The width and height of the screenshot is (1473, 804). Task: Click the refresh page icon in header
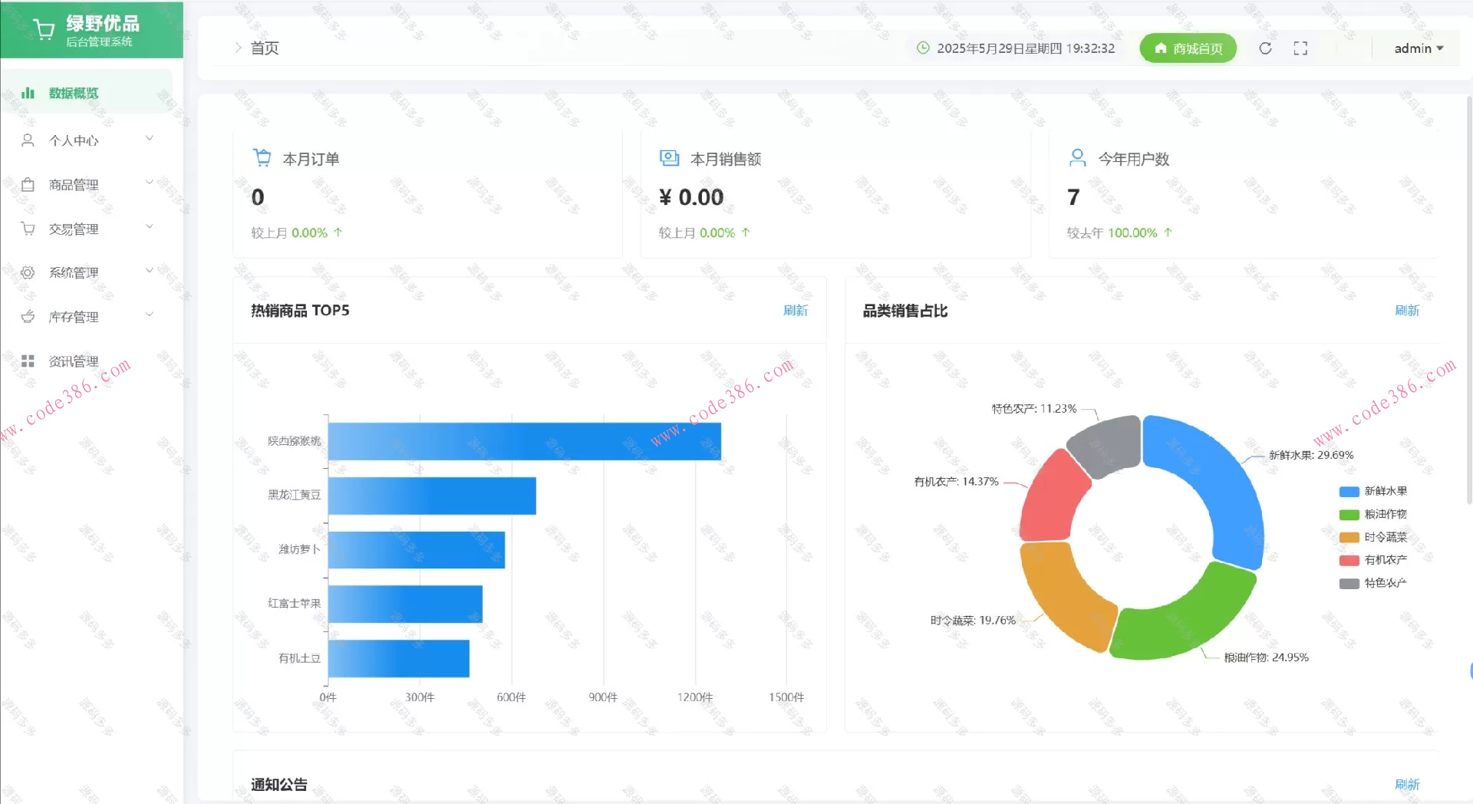coord(1265,48)
